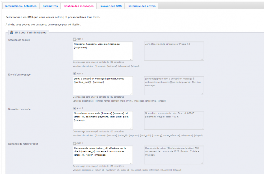The width and height of the screenshot is (264, 174).
Task: Click the admin user icon beside 'SMS pour l'administrateur'
Action: (12, 32)
